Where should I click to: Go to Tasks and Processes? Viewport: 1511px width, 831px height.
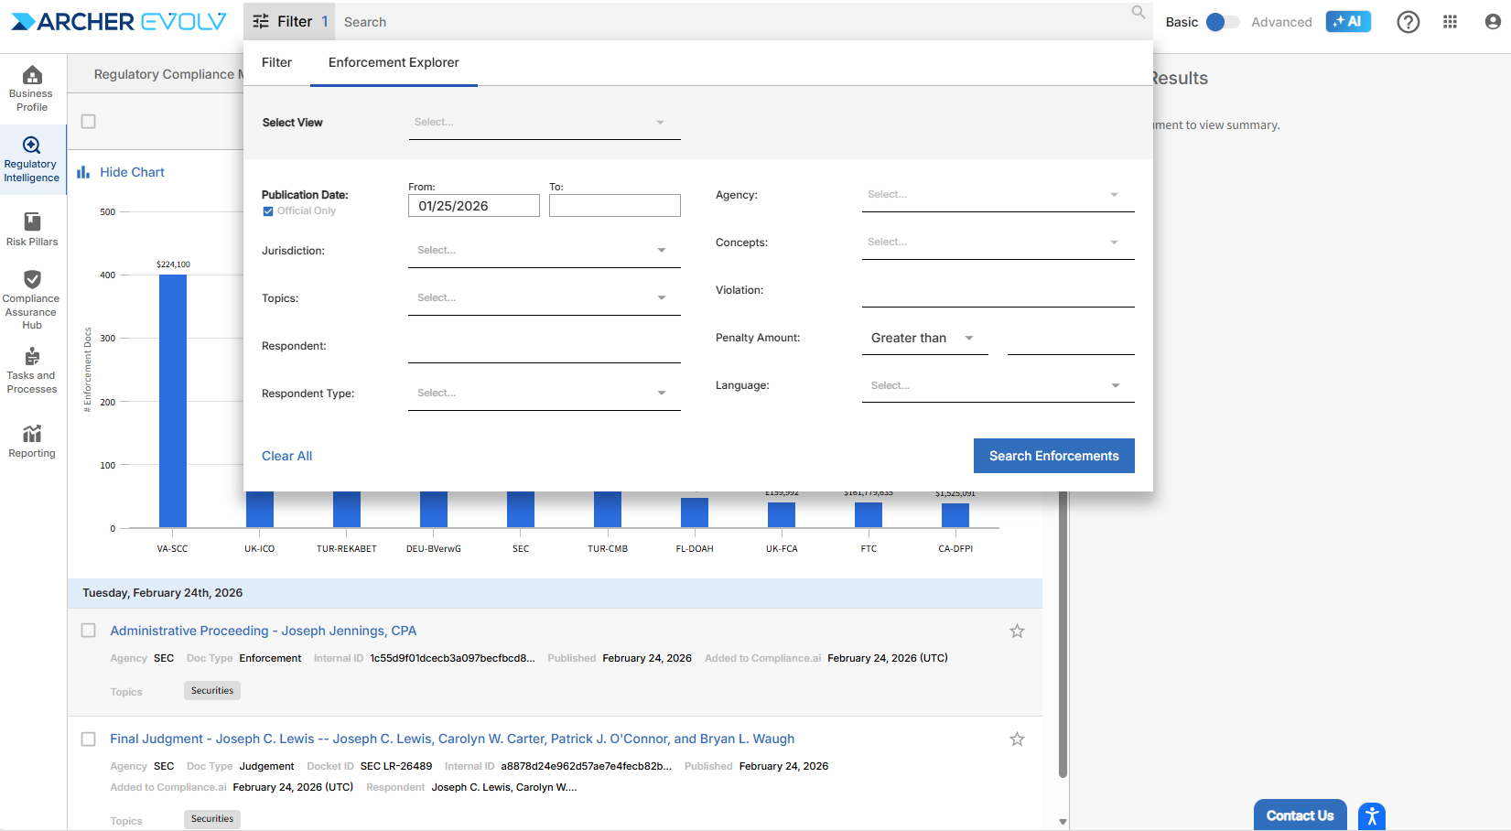[x=32, y=370]
